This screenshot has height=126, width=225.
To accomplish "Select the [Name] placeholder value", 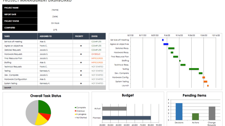I will point(55,10).
